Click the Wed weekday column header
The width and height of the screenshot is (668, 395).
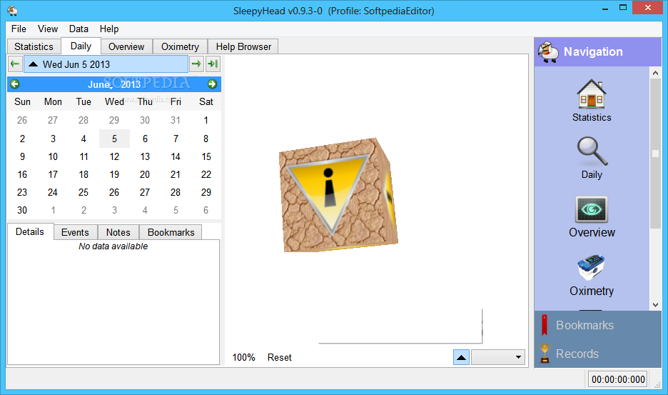point(114,101)
